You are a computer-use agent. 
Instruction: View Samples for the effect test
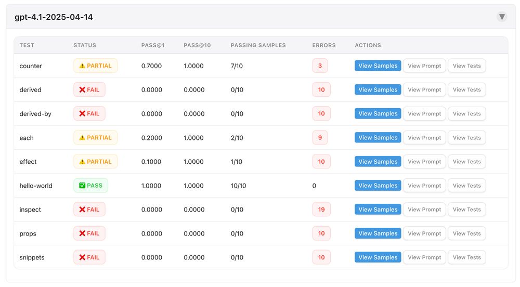tap(378, 161)
